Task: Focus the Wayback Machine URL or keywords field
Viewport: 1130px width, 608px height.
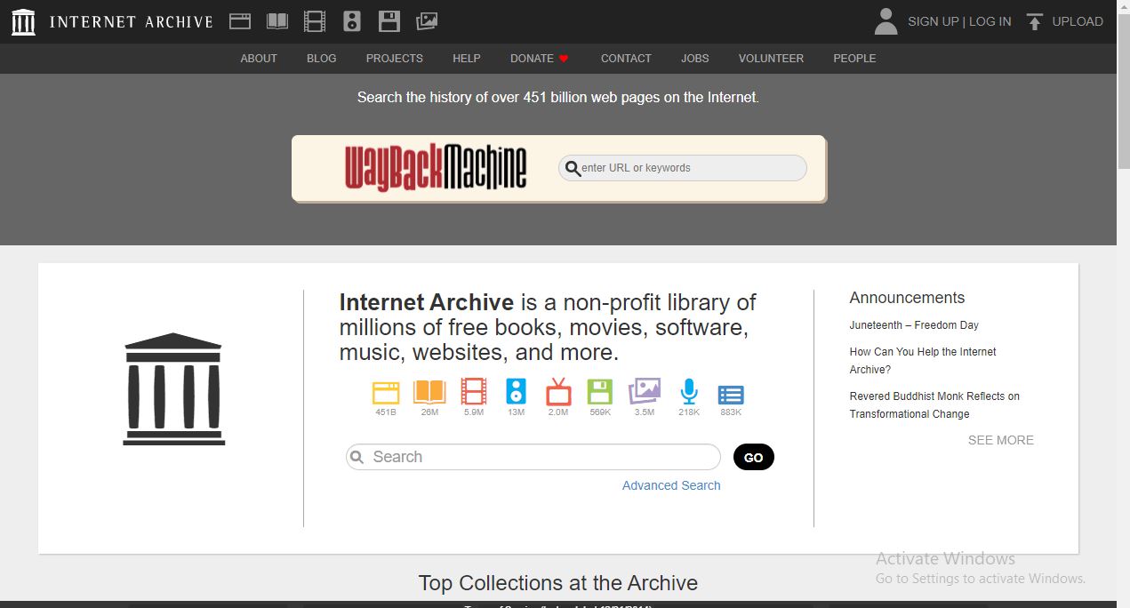Action: [683, 168]
